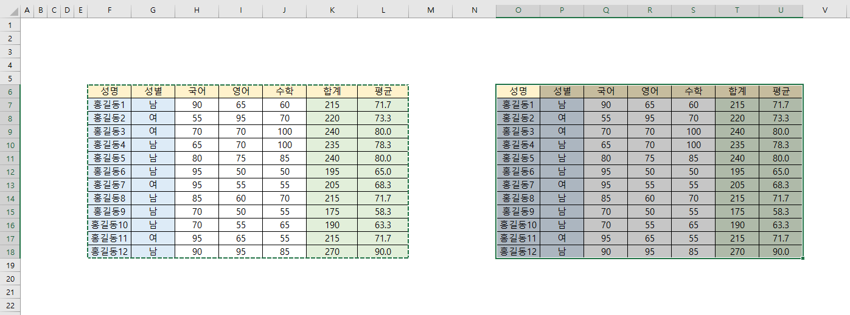This screenshot has width=850, height=315.
Task: Select narrow column E header
Action: pyautogui.click(x=80, y=10)
